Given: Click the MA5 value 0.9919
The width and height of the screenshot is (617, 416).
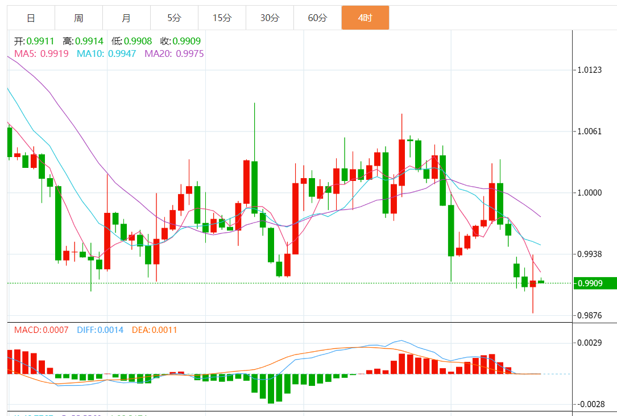Looking at the screenshot, I should click(54, 53).
